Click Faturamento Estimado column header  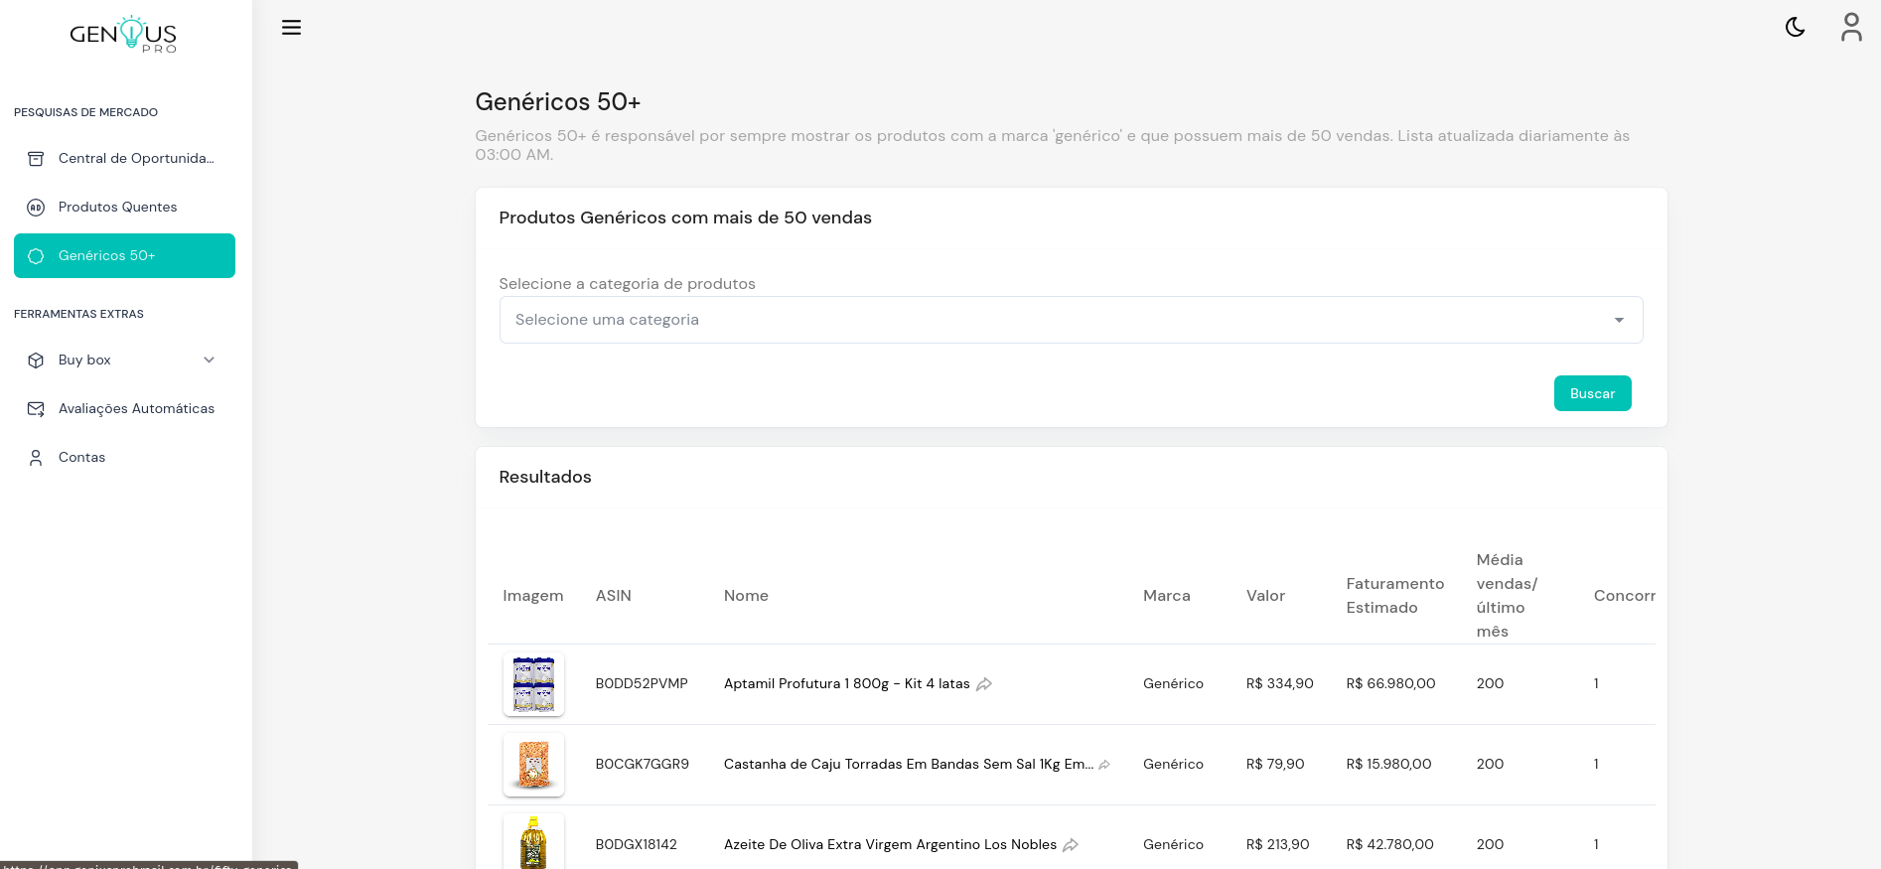coord(1394,596)
